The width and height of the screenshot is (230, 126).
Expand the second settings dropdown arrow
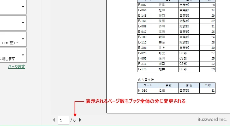pos(23,23)
